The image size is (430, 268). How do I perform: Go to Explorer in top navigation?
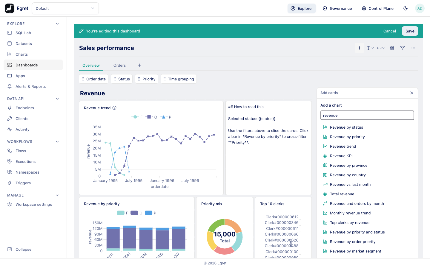pos(302,8)
